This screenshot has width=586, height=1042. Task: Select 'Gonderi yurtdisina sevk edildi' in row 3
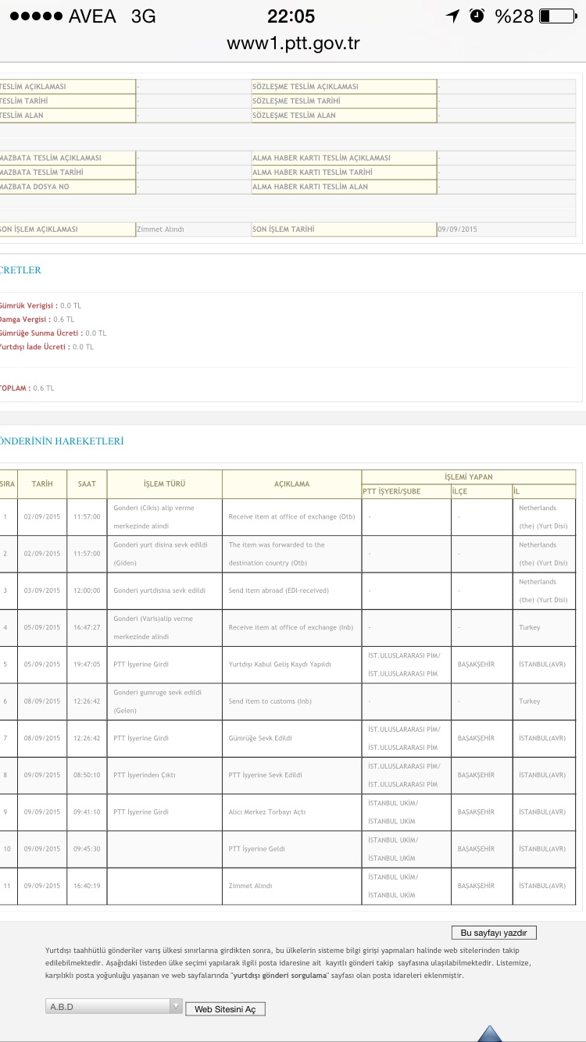pyautogui.click(x=164, y=591)
